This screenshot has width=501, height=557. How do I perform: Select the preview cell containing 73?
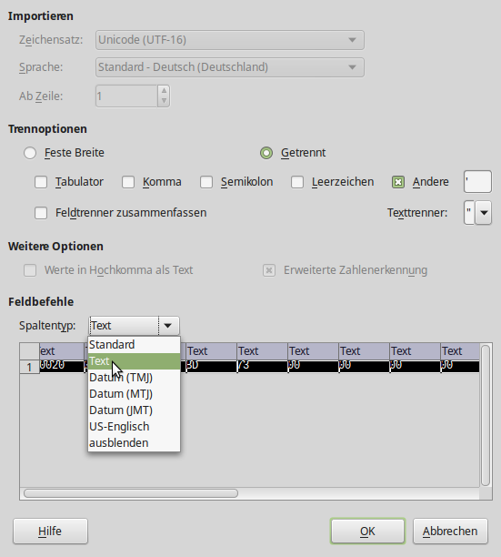pyautogui.click(x=262, y=367)
